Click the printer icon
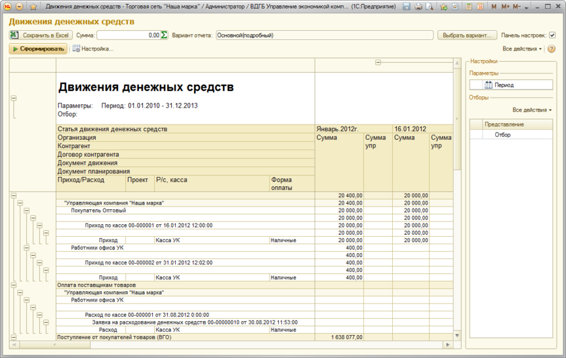The image size is (566, 358). click(418, 7)
